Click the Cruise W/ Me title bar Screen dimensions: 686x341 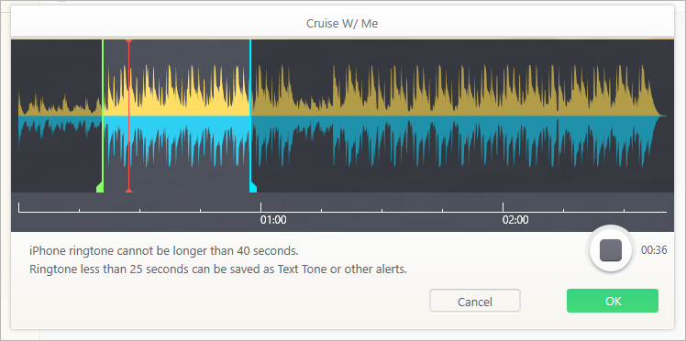pyautogui.click(x=342, y=24)
